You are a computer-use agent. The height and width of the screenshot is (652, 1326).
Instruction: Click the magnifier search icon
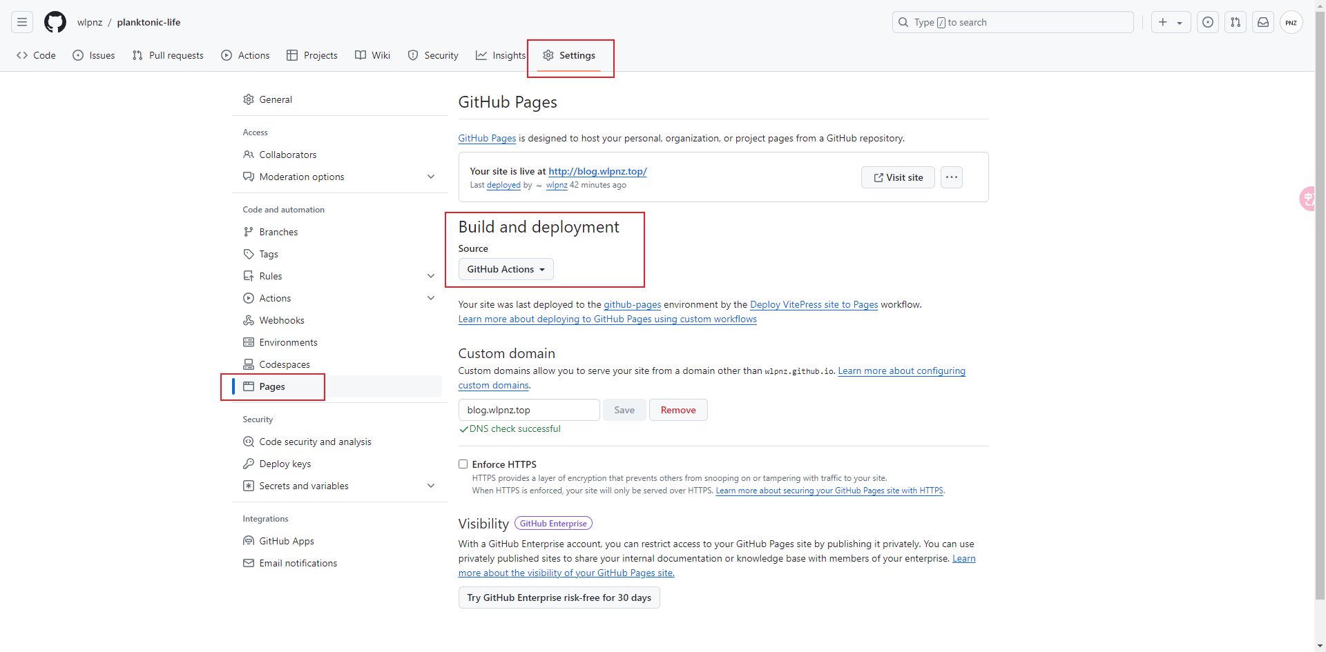pos(903,22)
